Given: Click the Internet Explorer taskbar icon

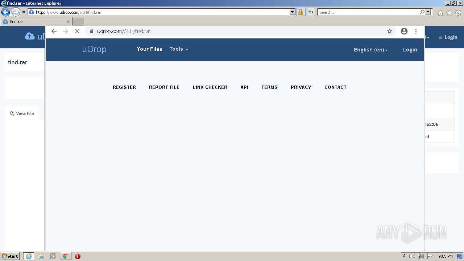Looking at the screenshot, I should point(28,256).
